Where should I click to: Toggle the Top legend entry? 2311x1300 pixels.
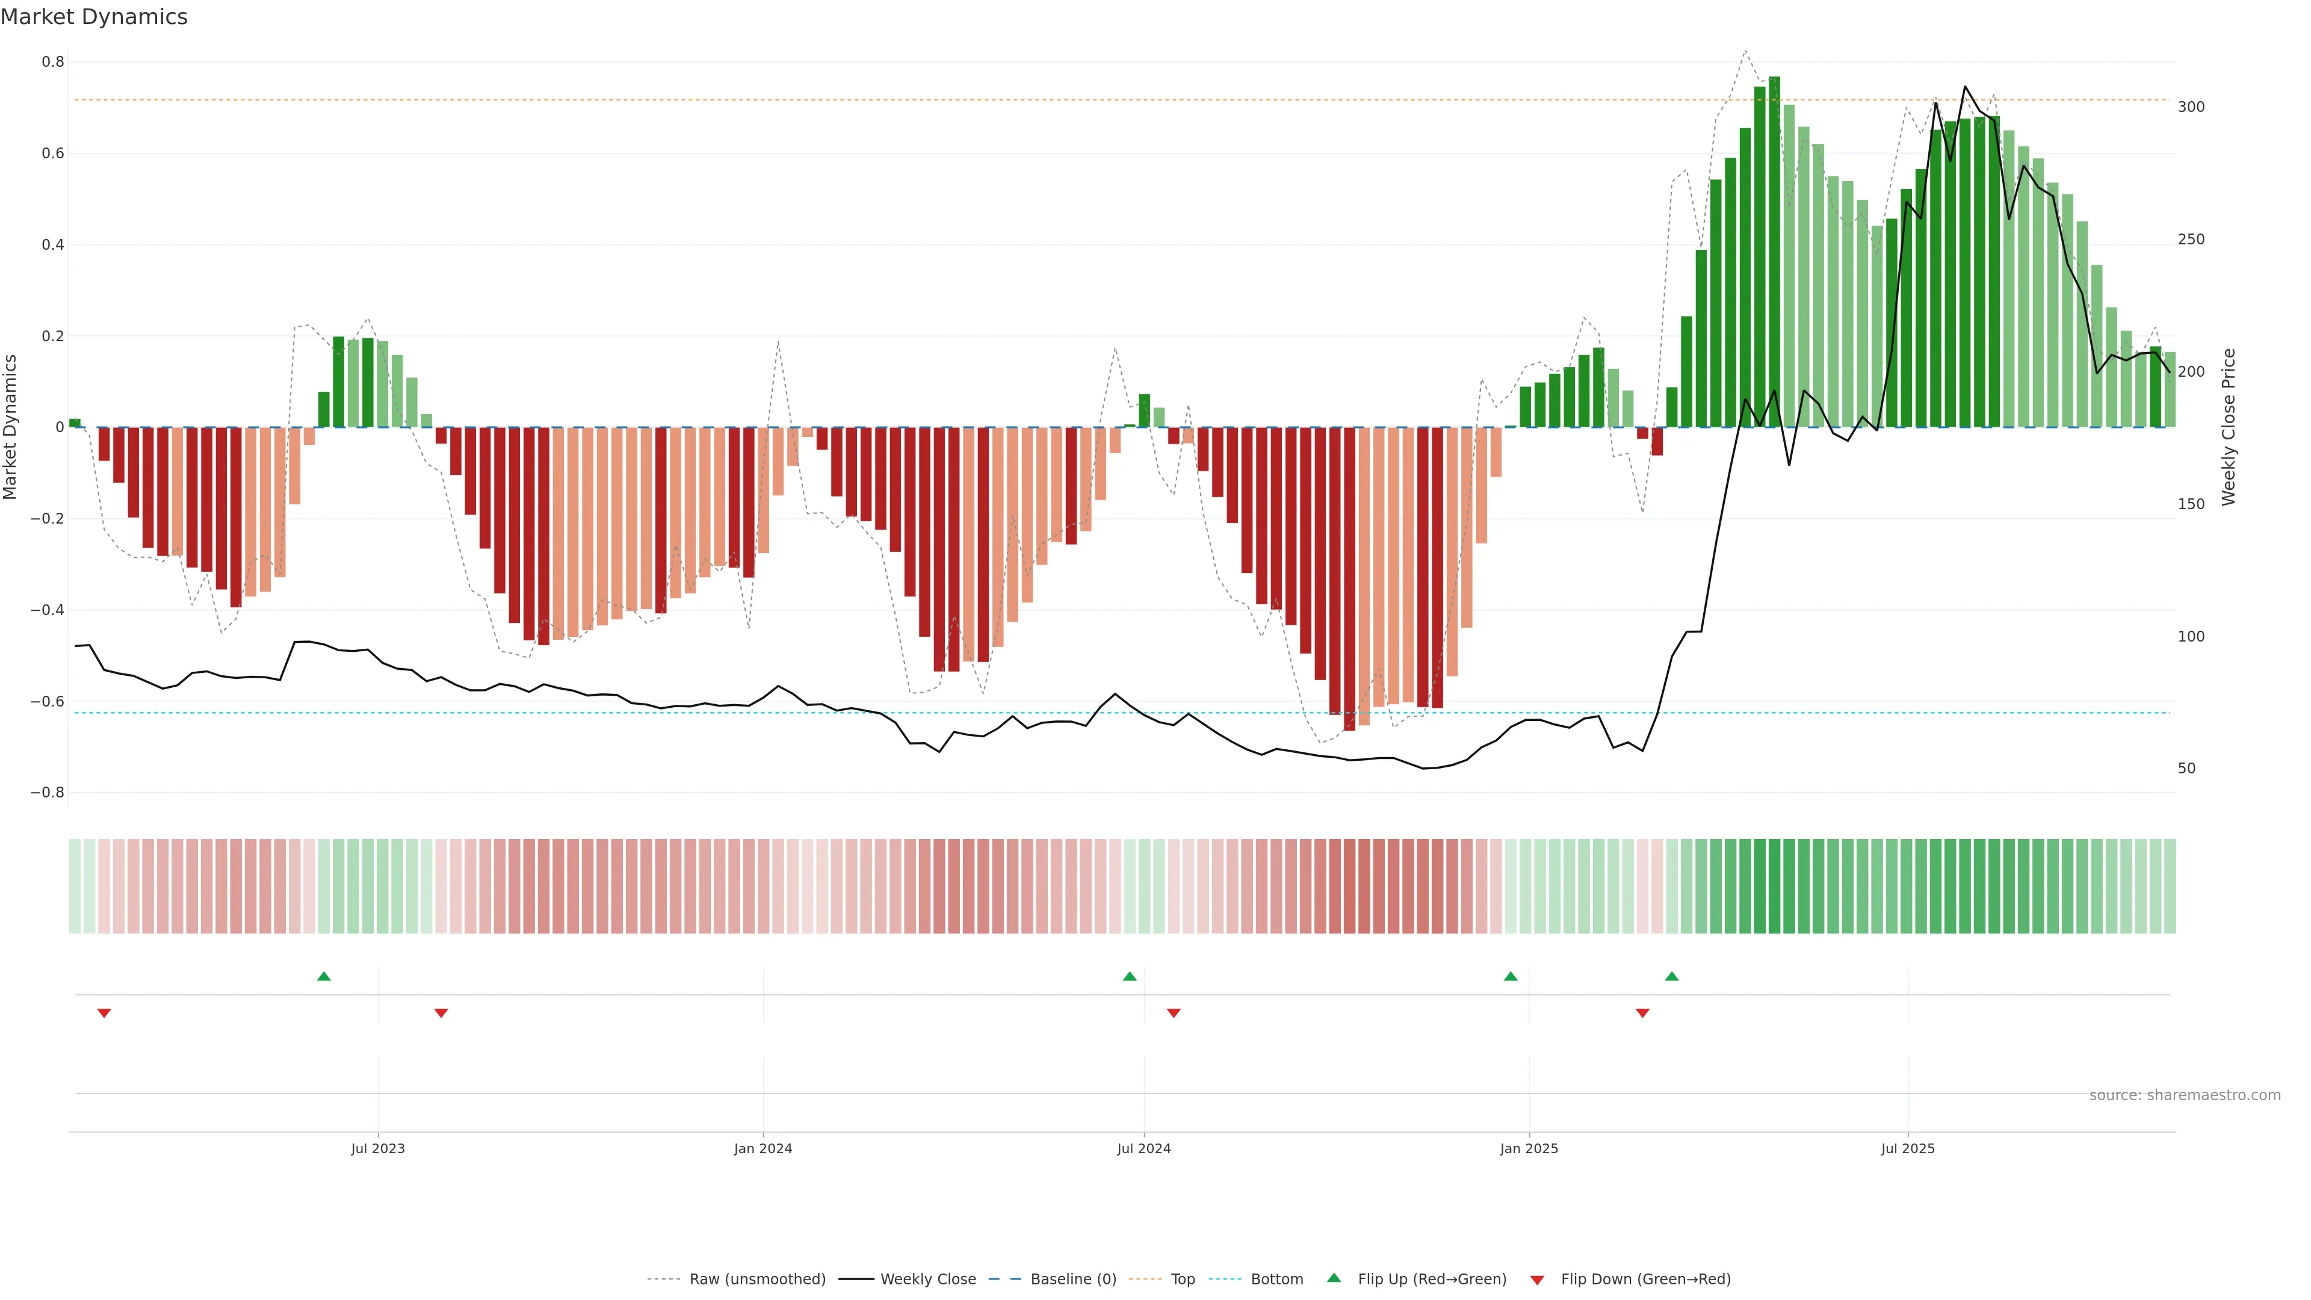(1183, 1280)
